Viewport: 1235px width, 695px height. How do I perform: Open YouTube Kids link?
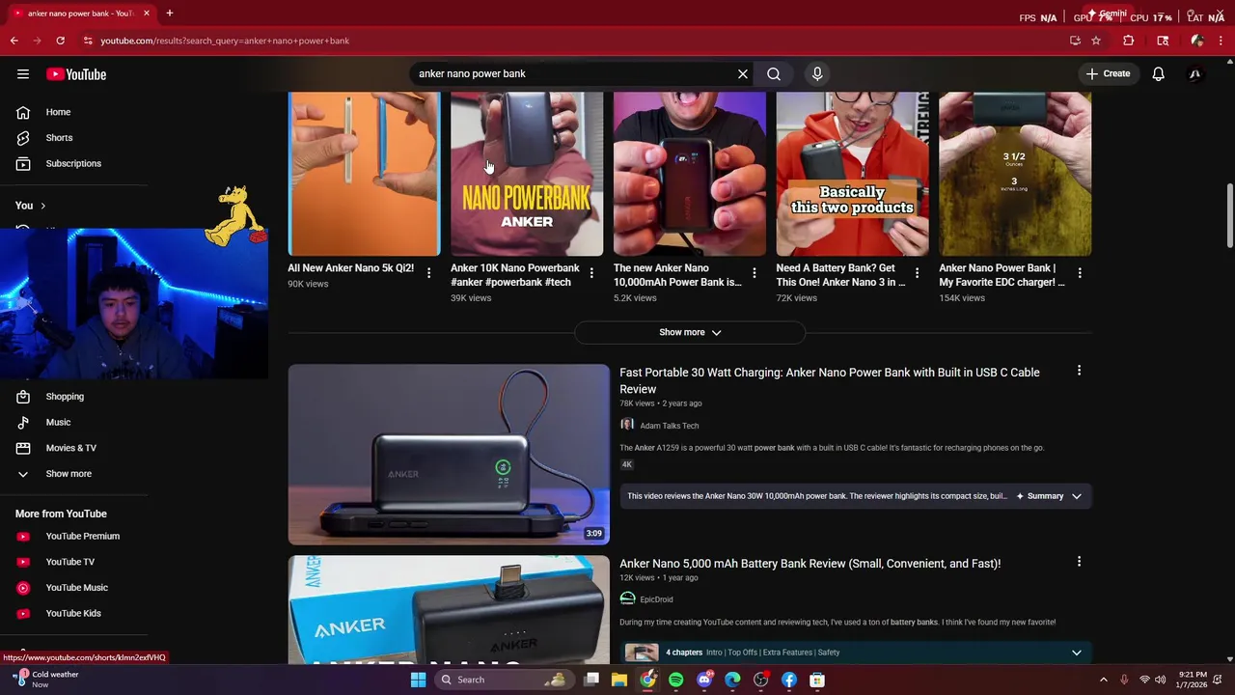(74, 613)
